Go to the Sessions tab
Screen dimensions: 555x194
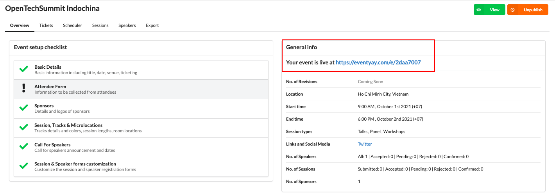tap(100, 25)
